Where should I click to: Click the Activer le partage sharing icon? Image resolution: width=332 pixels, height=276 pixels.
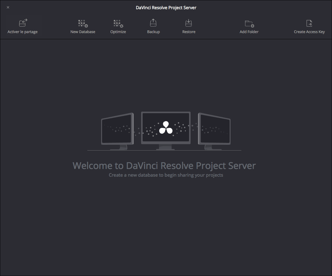click(23, 23)
